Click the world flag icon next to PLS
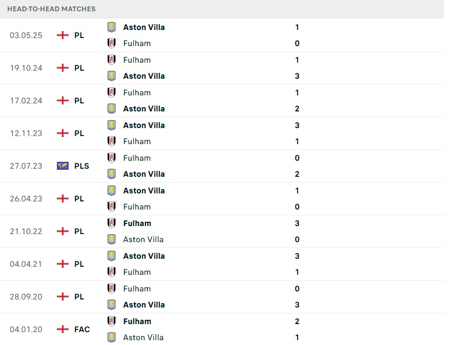 (x=63, y=166)
